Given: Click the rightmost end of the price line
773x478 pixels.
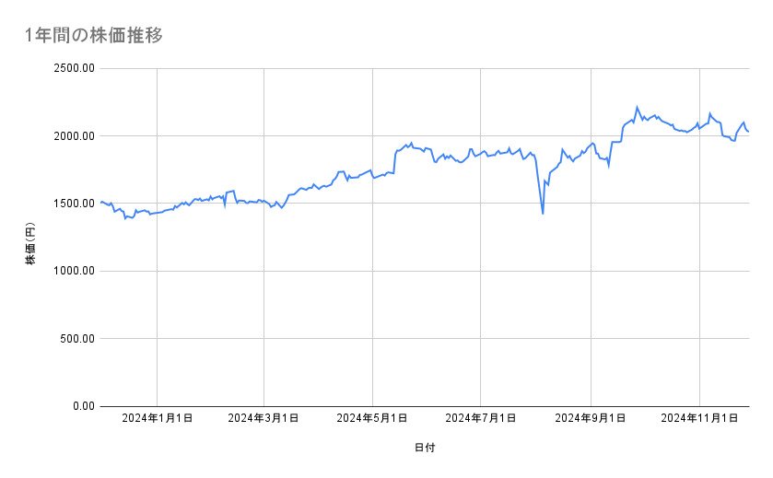Looking at the screenshot, I should tap(748, 132).
